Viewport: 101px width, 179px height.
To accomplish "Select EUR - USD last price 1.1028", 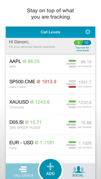I will [x=85, y=143].
